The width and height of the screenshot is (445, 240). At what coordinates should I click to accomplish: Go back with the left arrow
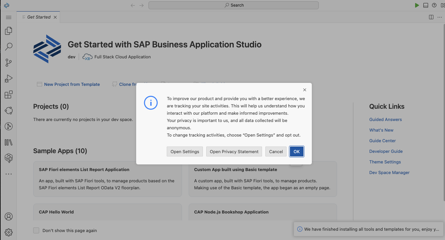133,5
